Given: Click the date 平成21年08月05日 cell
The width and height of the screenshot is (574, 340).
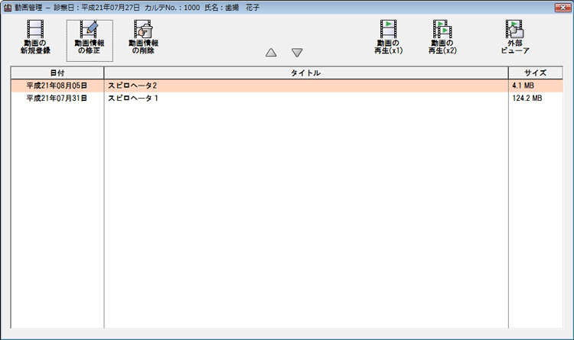Looking at the screenshot, I should [57, 86].
